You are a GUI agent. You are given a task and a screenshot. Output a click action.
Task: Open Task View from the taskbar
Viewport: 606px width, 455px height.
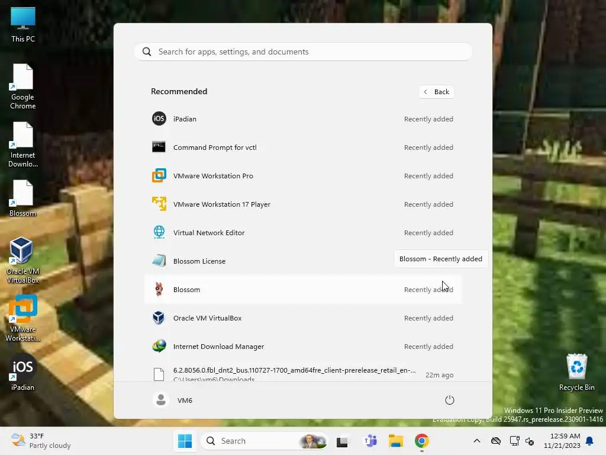point(342,441)
